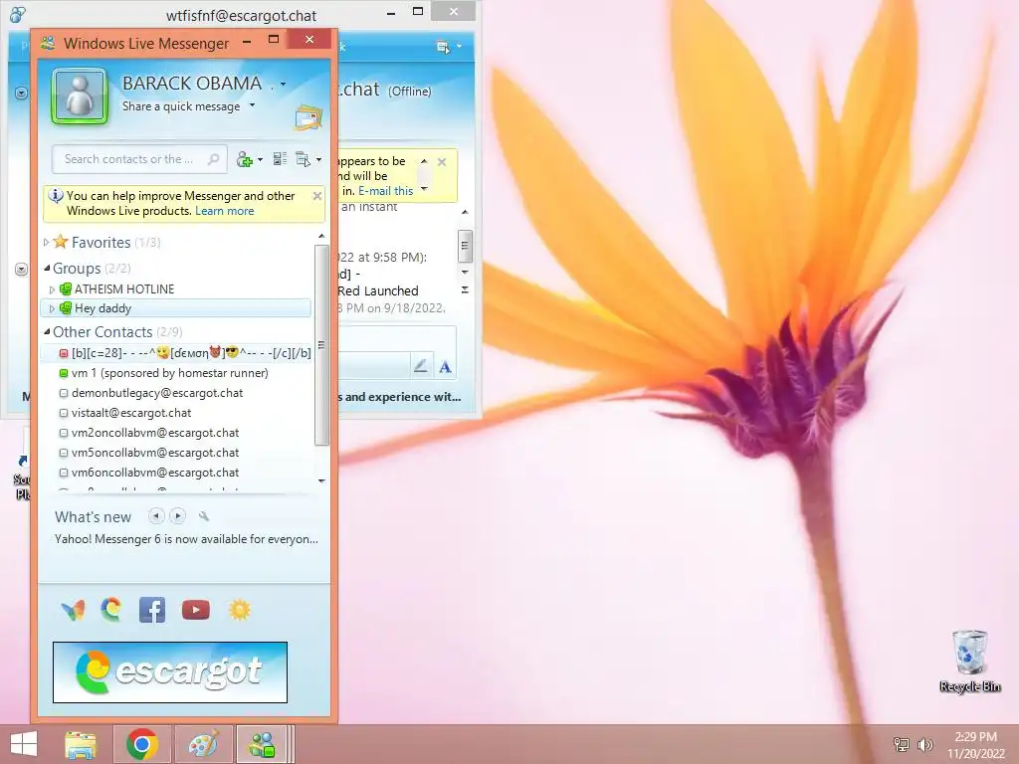Image resolution: width=1019 pixels, height=764 pixels.
Task: Click the search magnifier icon
Action: click(x=213, y=159)
